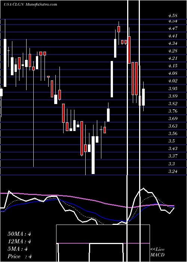Click the 3.43 price axis label
This screenshot has height=262, width=187.
(x=173, y=148)
